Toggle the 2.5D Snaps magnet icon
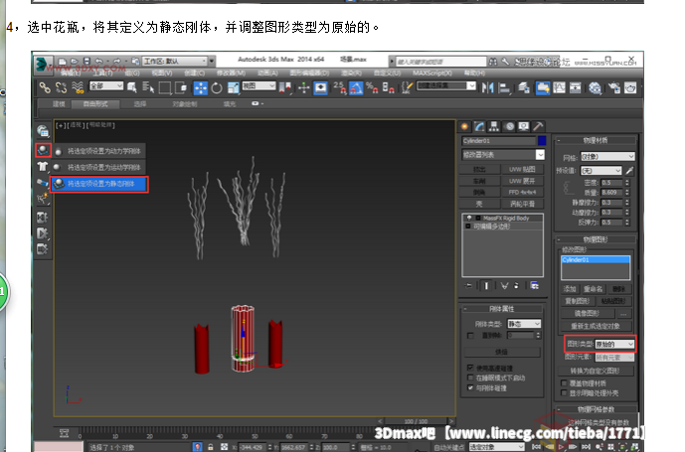 point(340,87)
